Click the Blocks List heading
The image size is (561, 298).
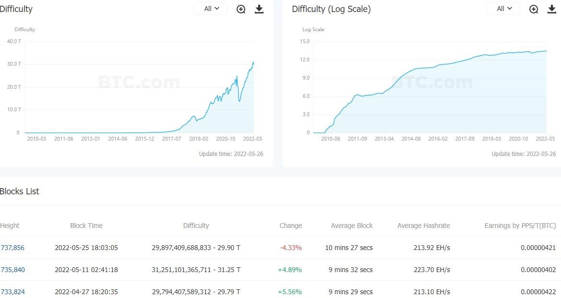click(x=20, y=191)
